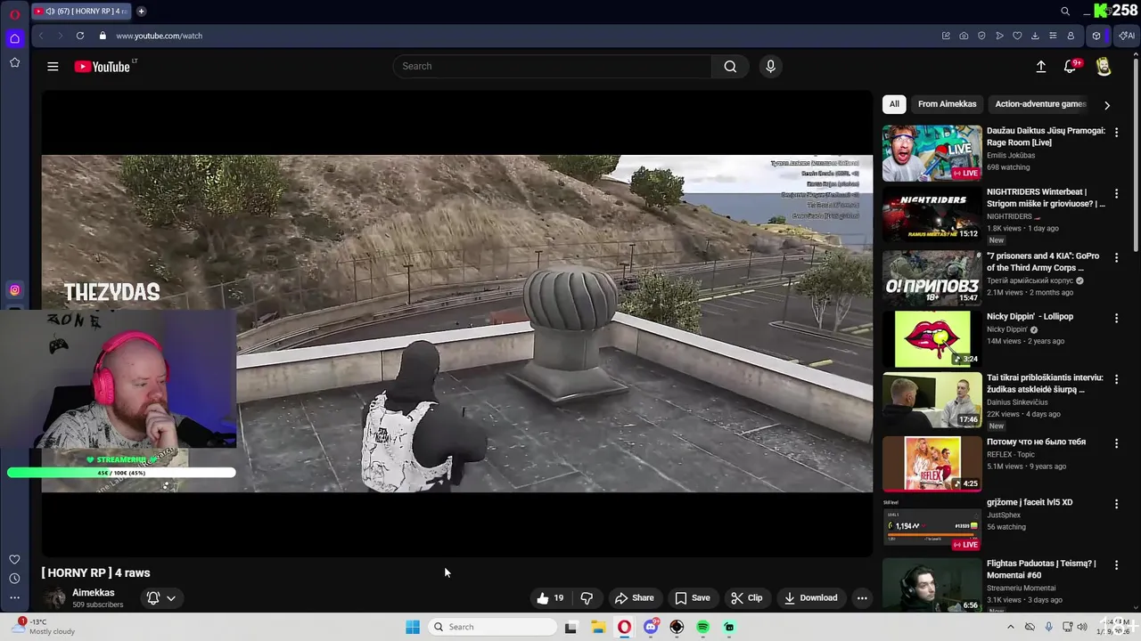Open the Opera send flow arrow icon
Image resolution: width=1141 pixels, height=641 pixels.
click(x=999, y=36)
